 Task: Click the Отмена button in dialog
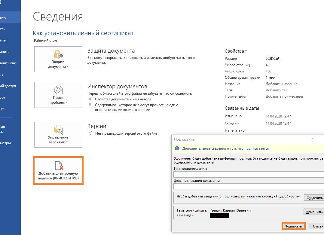pos(316,226)
